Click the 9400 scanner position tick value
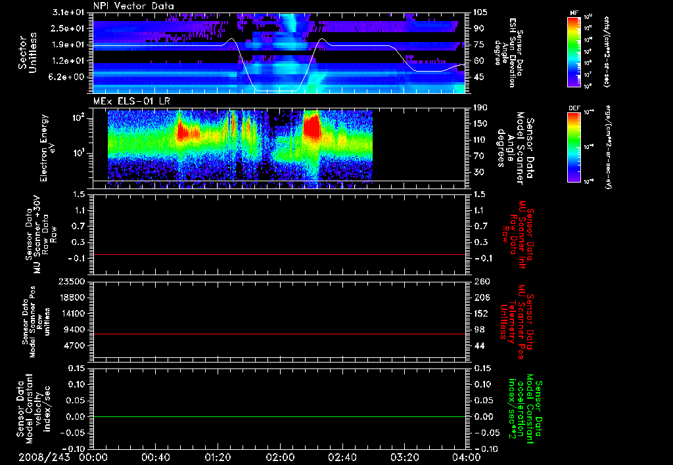This screenshot has height=465, width=673. [x=74, y=330]
